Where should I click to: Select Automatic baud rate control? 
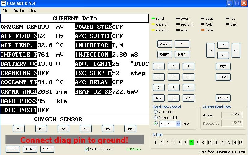click(x=156, y=112)
